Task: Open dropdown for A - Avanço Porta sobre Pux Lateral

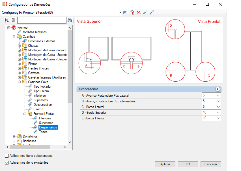Action: coord(218,96)
